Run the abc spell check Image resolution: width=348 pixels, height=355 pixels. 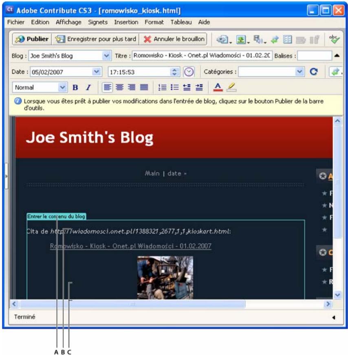[334, 40]
